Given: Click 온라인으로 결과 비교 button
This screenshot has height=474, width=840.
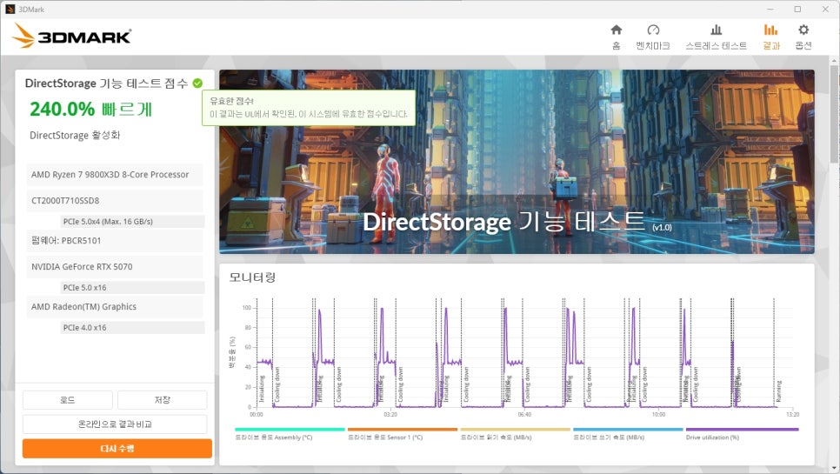Looking at the screenshot, I should 115,424.
